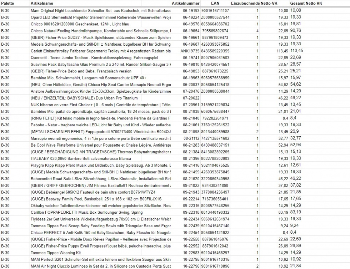
Task: Click the Gesamt value 26,9
Action: point(294,131)
